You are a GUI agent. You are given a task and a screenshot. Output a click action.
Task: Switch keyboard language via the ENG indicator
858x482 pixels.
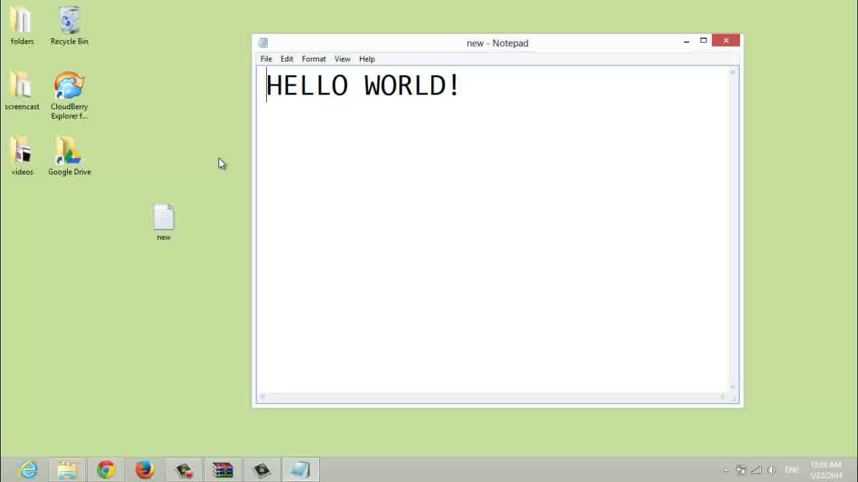[792, 469]
